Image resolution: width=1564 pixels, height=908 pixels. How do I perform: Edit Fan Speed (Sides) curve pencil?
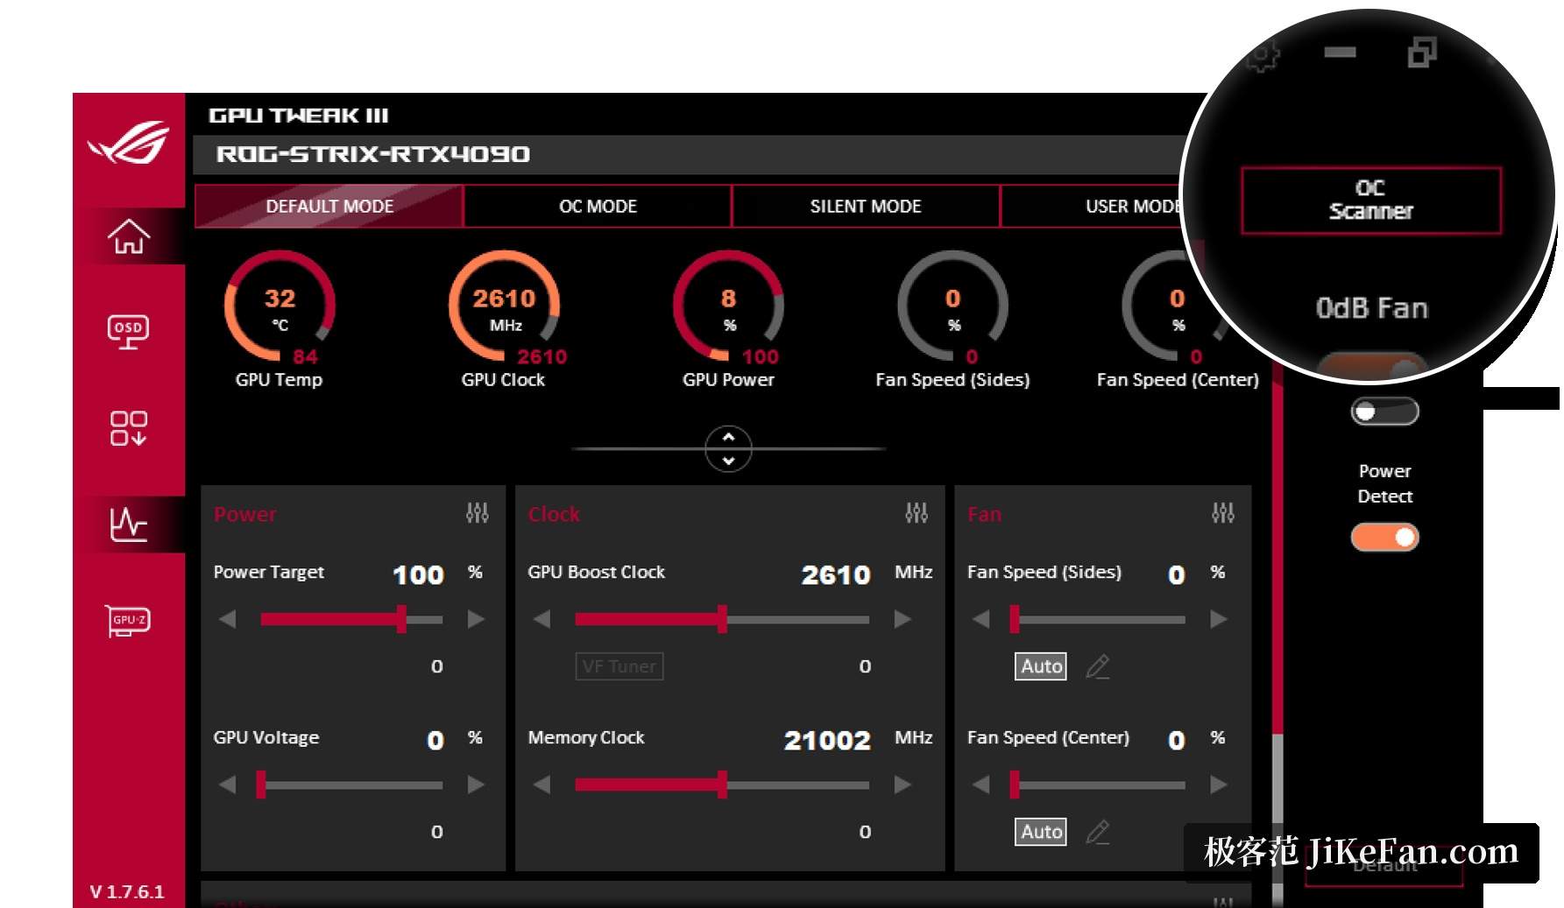1098,666
